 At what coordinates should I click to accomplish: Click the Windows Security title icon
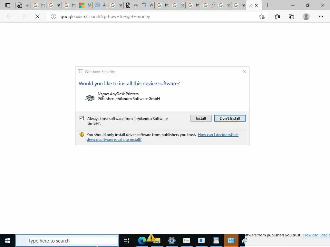[x=80, y=72]
